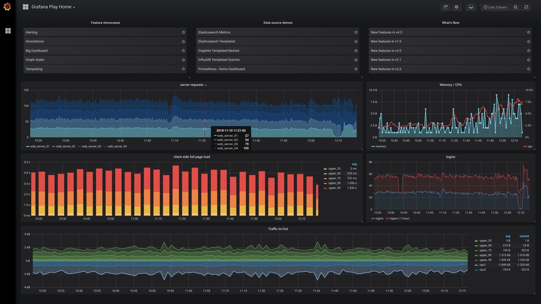
Task: Open Grafana Play Home dashboard dropdown
Action: pos(49,7)
